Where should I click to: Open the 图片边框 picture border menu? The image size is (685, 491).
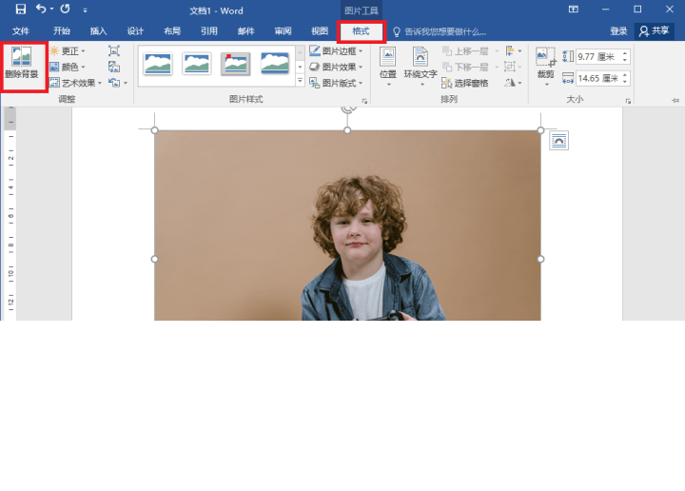(336, 51)
